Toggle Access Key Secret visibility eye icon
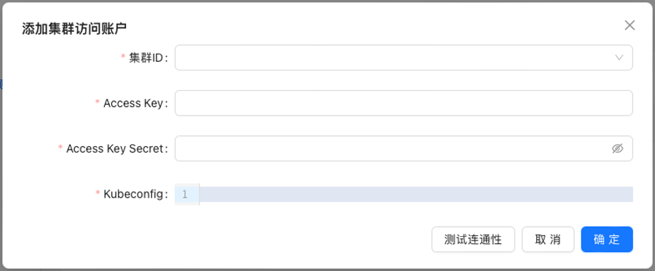This screenshot has height=271, width=655. [x=617, y=148]
